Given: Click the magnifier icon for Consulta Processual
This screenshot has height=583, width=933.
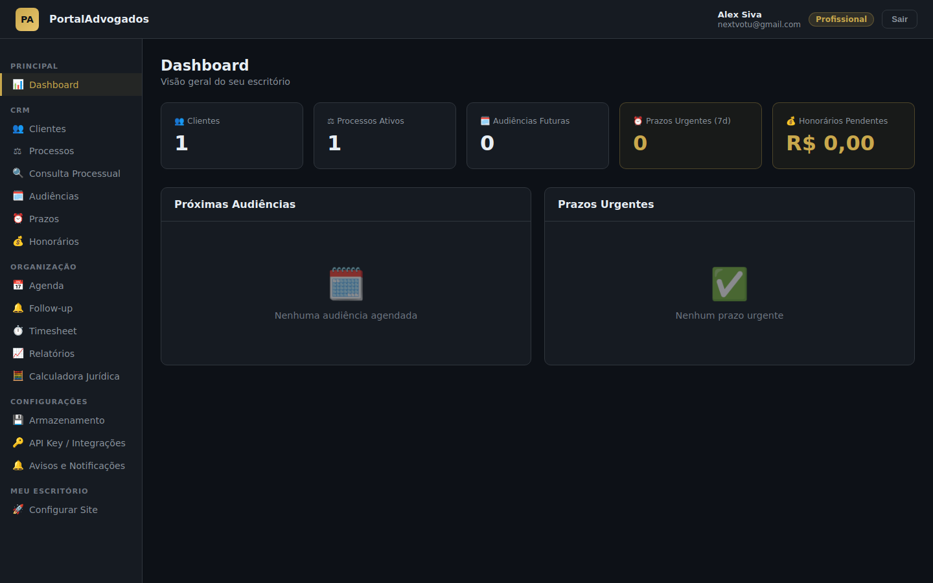Looking at the screenshot, I should tap(17, 173).
